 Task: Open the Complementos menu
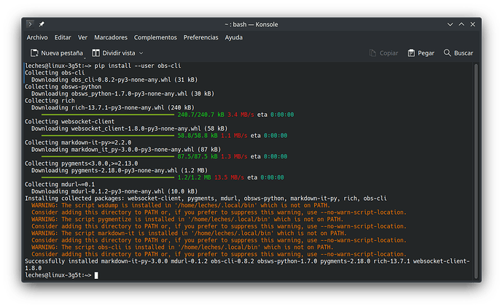click(155, 37)
